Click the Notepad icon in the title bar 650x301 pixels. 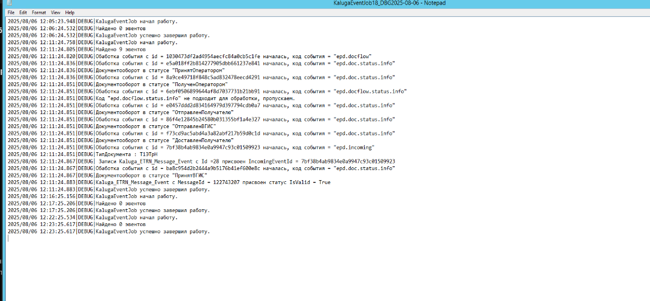[x=10, y=3]
